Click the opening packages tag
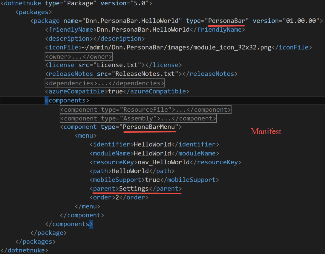 point(34,12)
